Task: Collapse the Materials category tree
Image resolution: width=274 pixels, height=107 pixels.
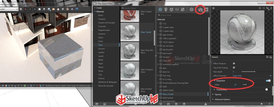Action: [95, 12]
